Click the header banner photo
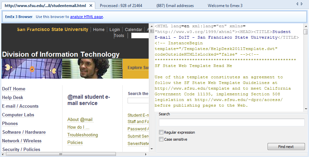The width and height of the screenshot is (309, 157). point(92,69)
